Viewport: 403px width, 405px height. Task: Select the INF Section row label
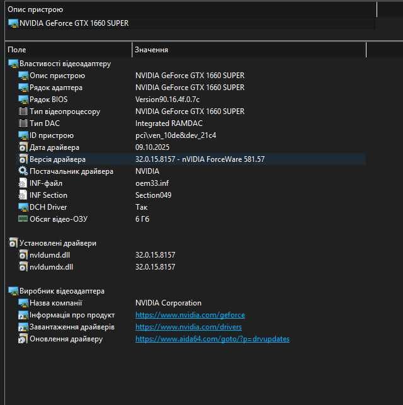pos(48,195)
